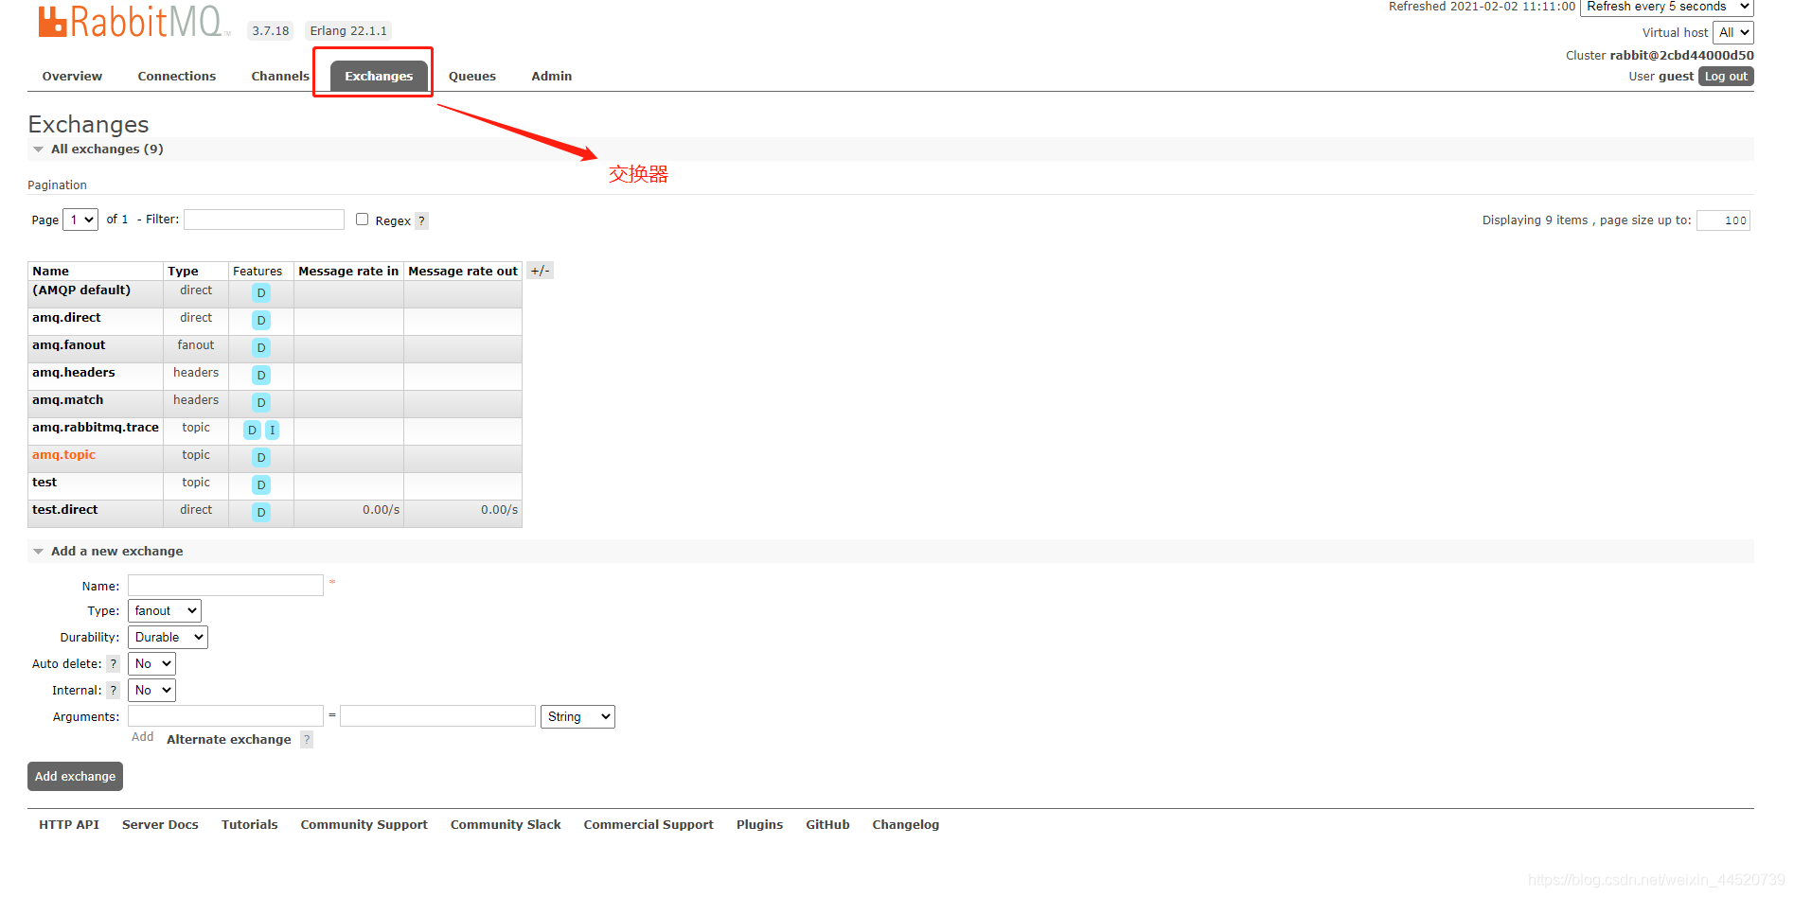Open the GitHub footer link
Image resolution: width=1794 pixels, height=897 pixels.
pos(828,824)
